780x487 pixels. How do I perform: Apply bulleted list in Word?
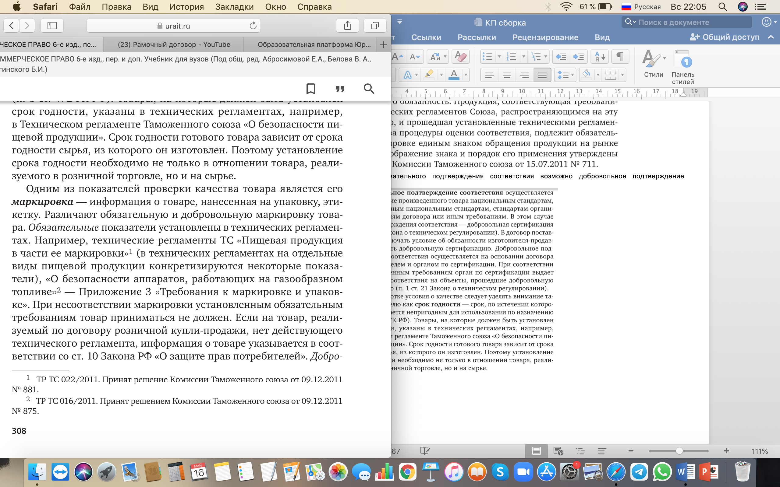(x=488, y=57)
